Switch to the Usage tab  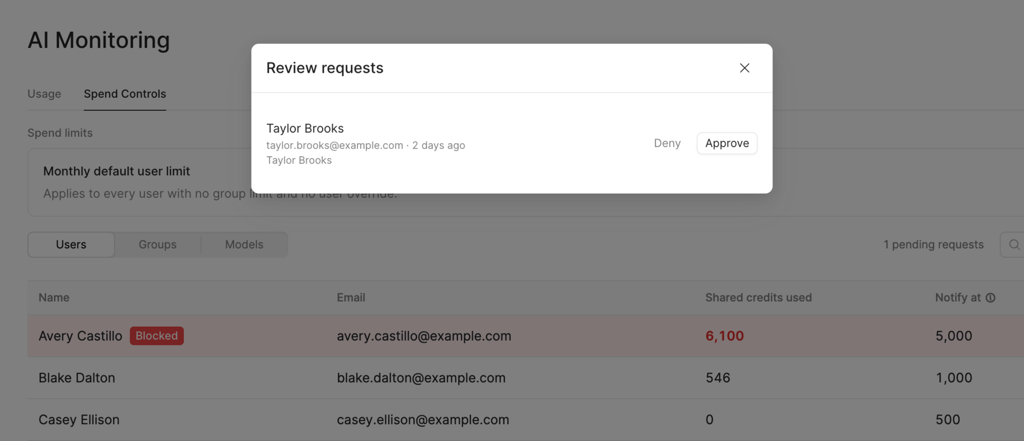(44, 94)
